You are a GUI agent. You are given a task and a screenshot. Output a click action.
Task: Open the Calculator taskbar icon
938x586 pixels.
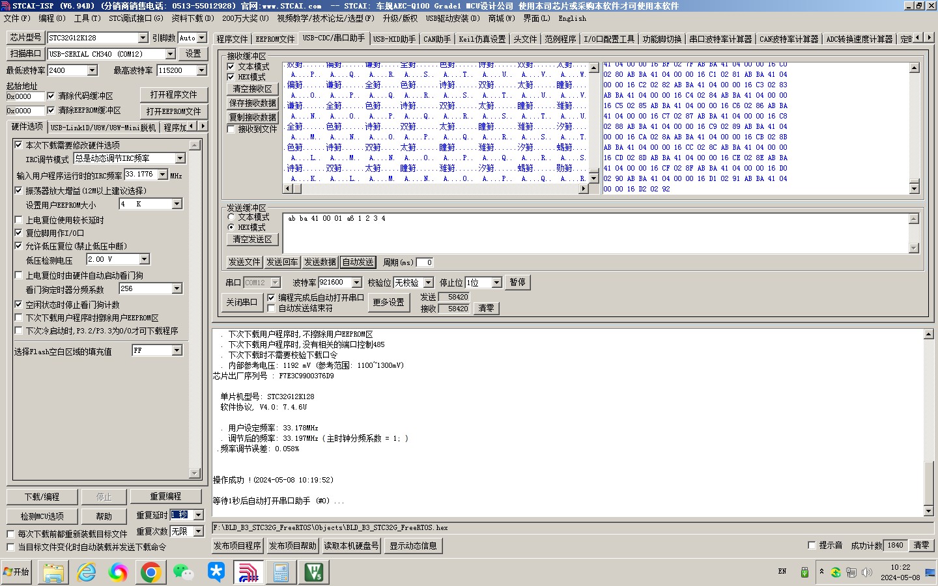coord(281,572)
